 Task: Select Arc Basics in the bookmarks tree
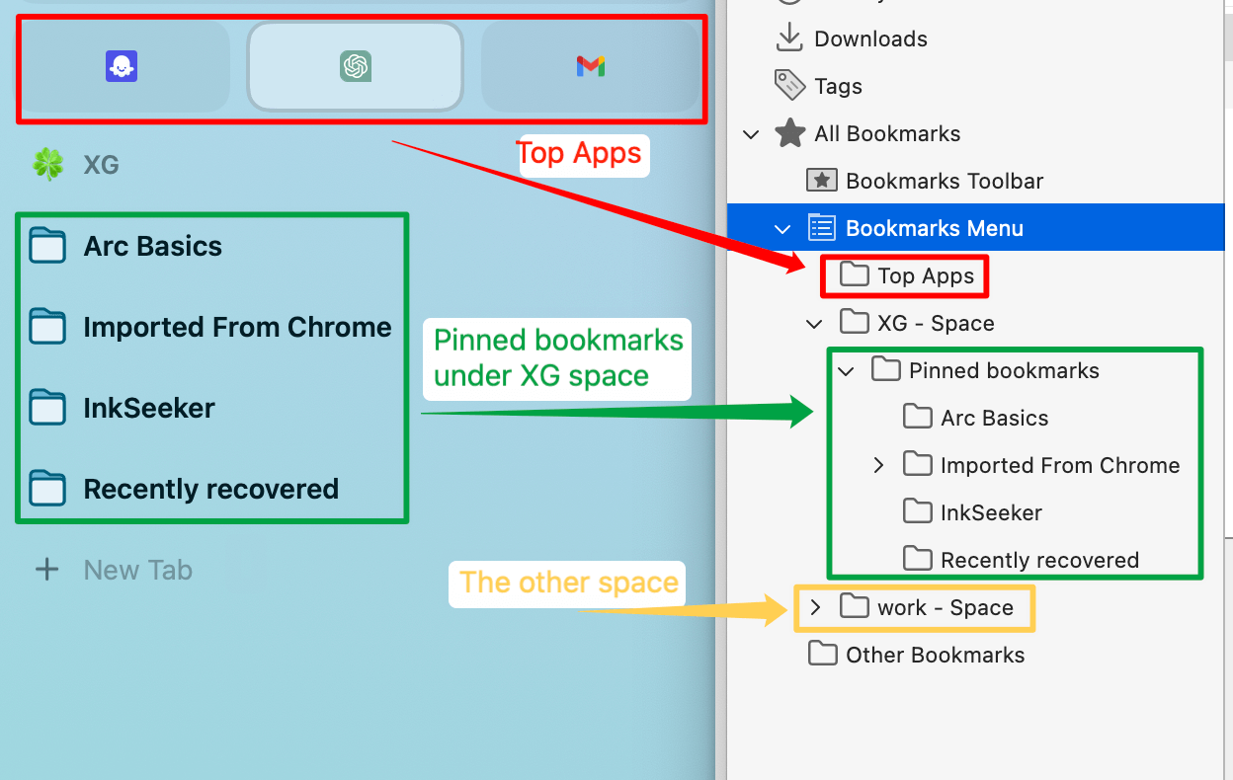(994, 418)
